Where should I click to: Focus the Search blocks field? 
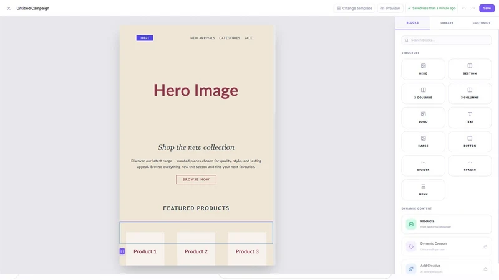pos(447,40)
